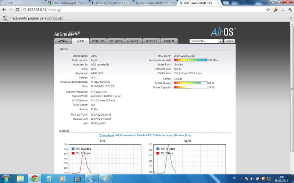Click the Seguranca value WPA2-AES
Viewport: 294px width, 183px height.
[x=97, y=73]
